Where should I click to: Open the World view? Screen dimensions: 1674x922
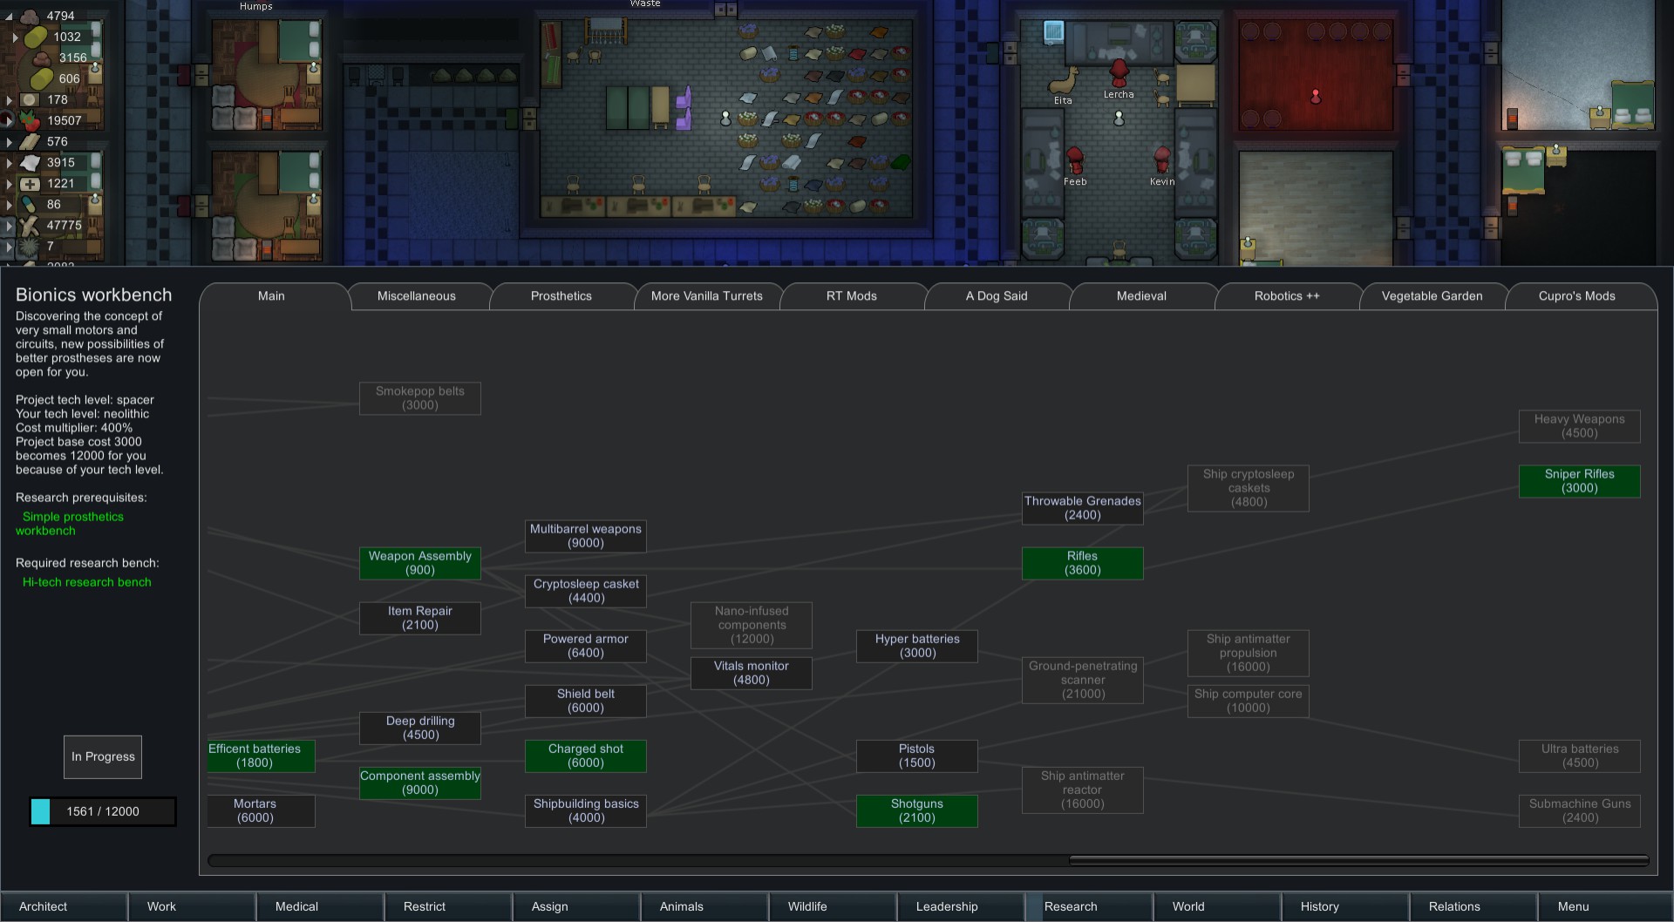(1217, 906)
